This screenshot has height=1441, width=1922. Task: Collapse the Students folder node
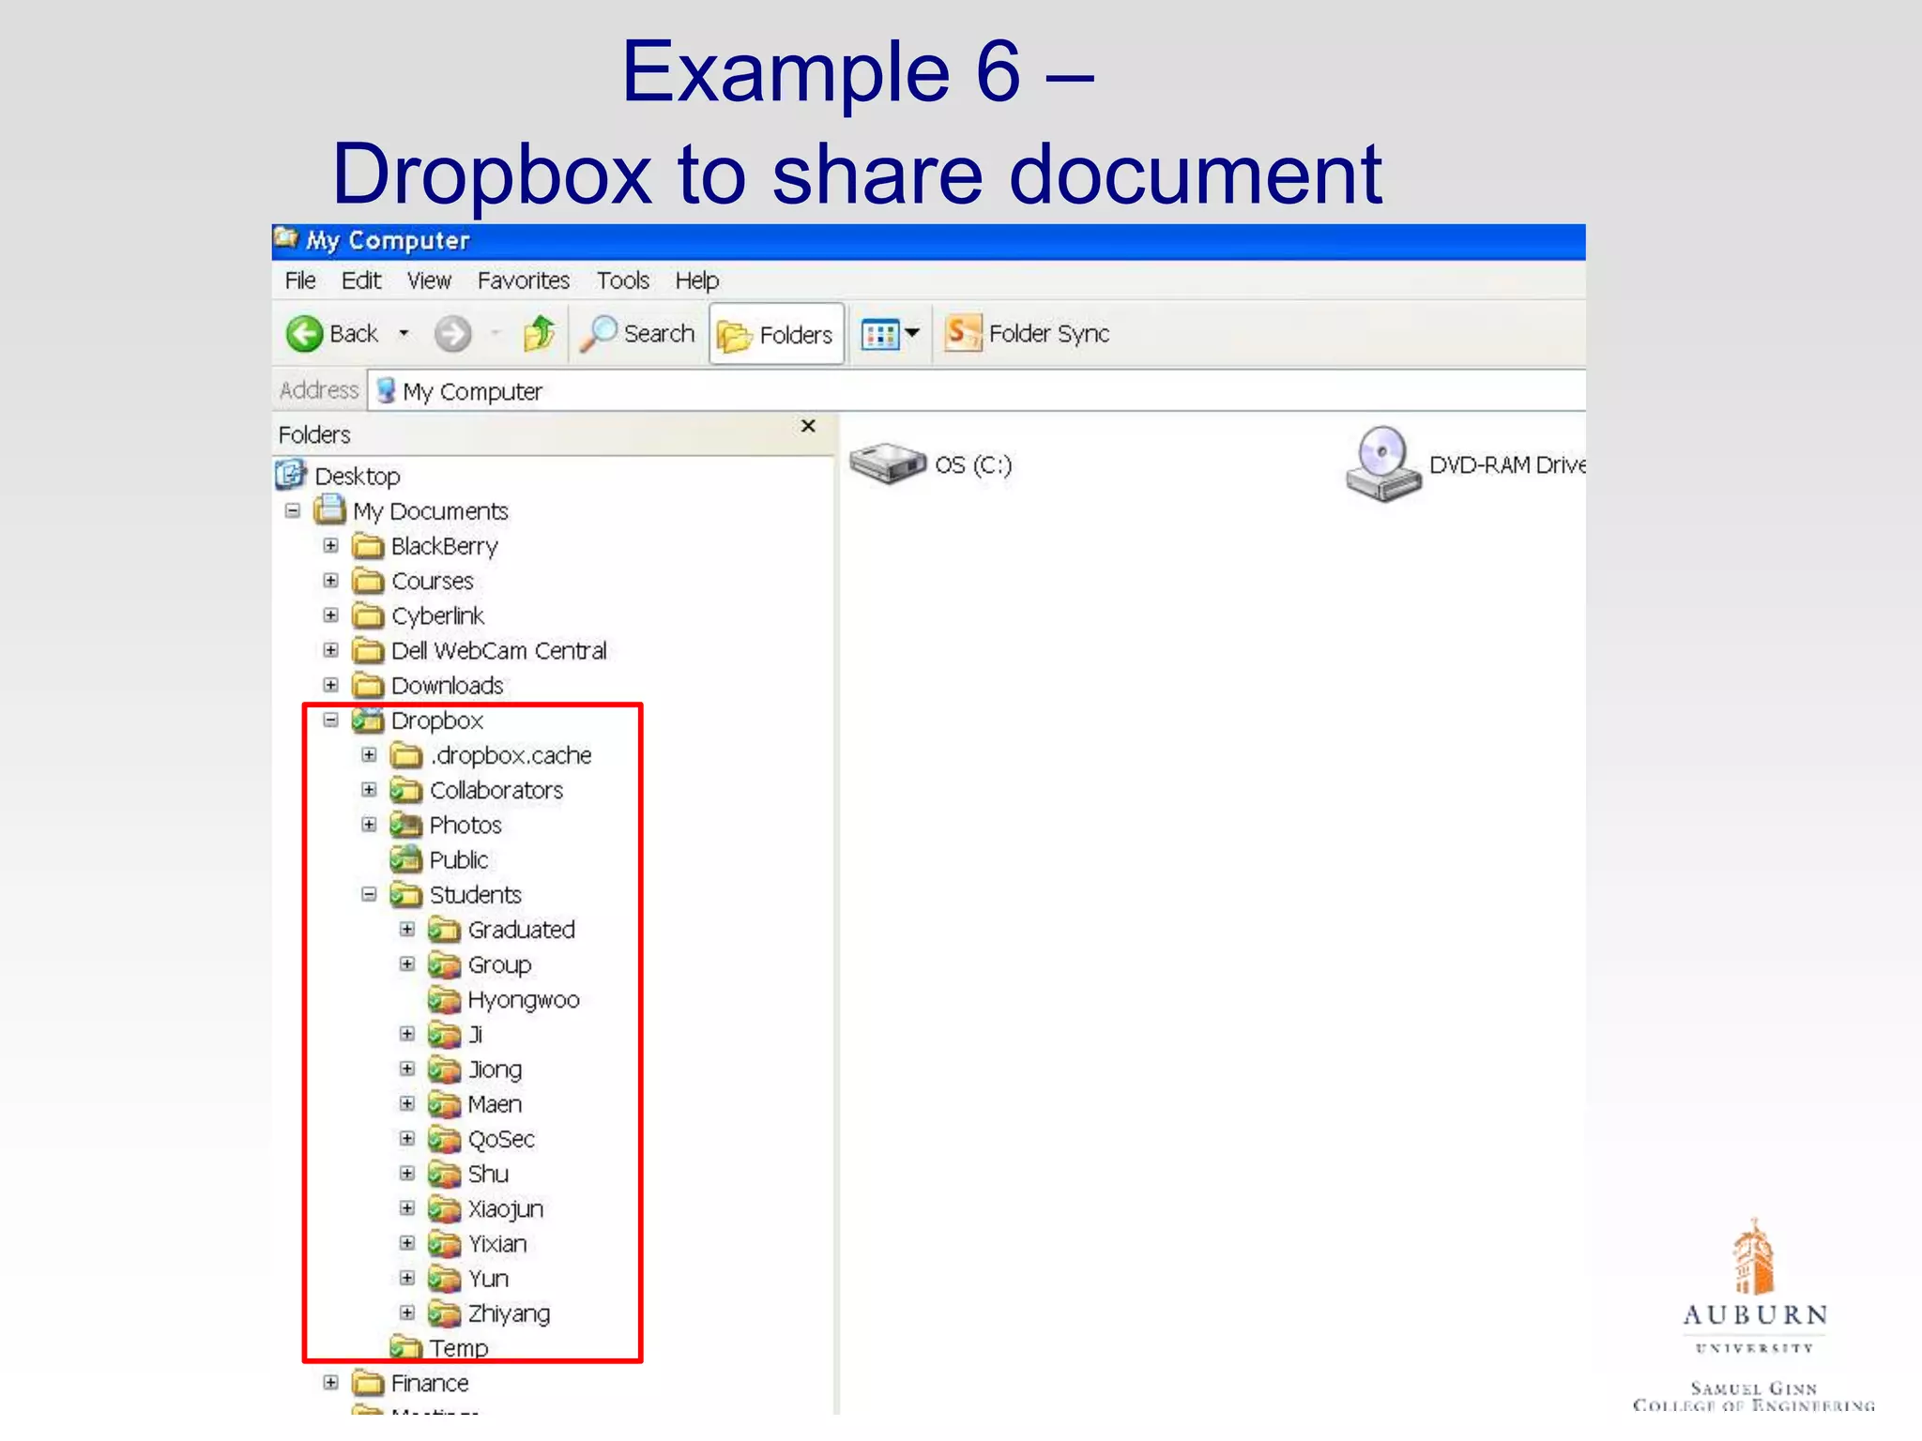click(369, 895)
